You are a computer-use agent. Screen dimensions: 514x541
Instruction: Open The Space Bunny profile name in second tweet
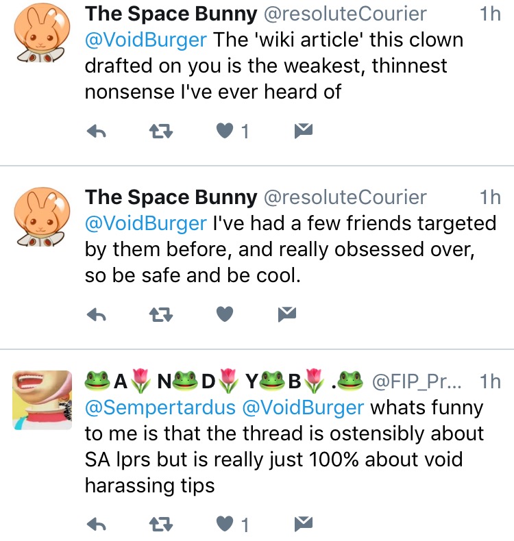[x=171, y=197]
